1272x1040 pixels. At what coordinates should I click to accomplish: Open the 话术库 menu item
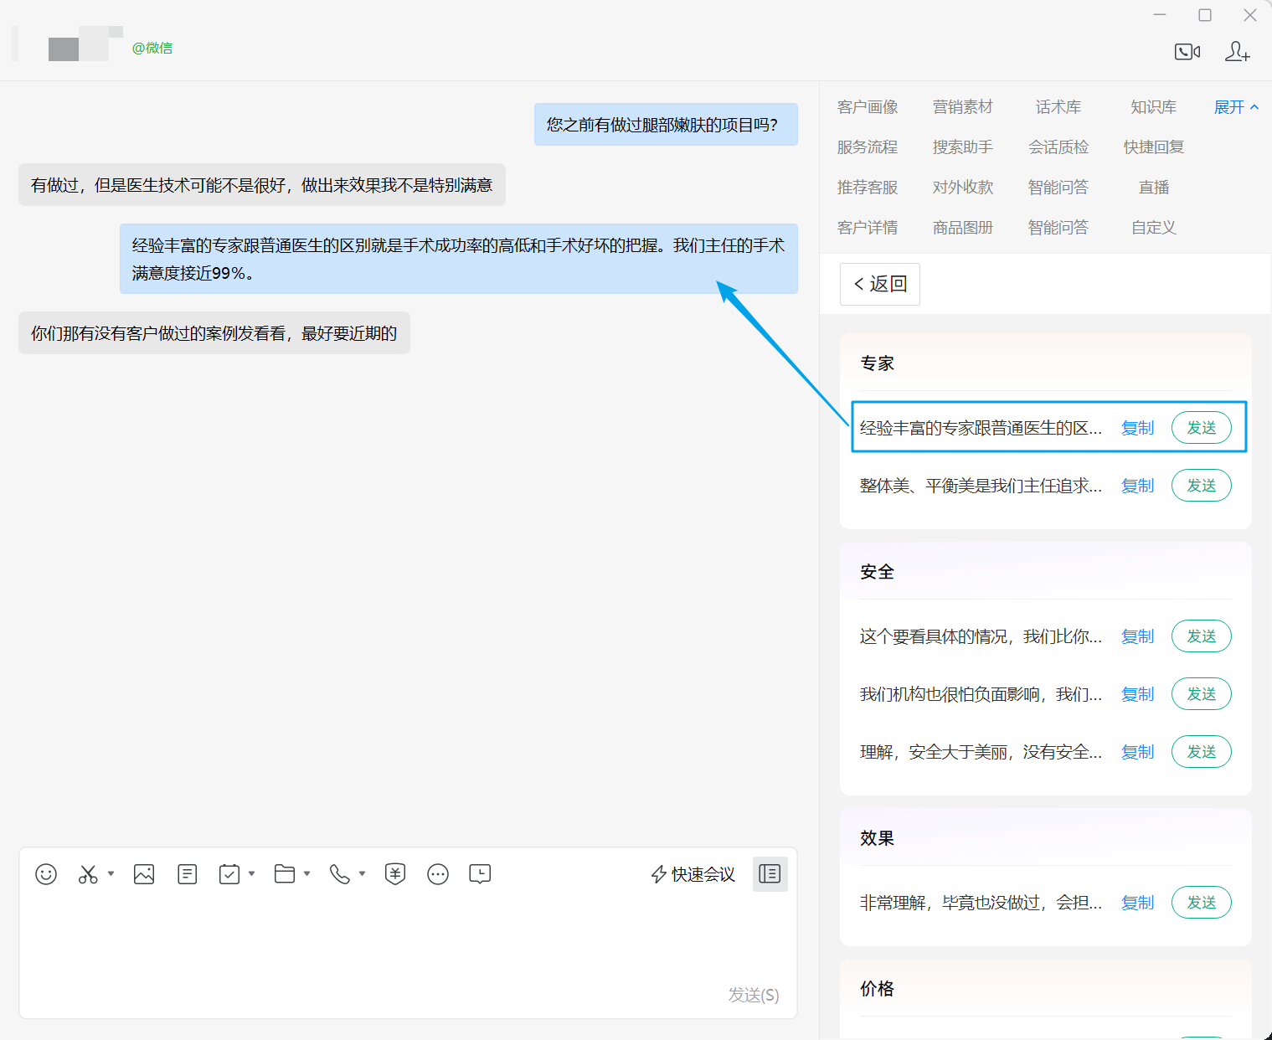1058,106
